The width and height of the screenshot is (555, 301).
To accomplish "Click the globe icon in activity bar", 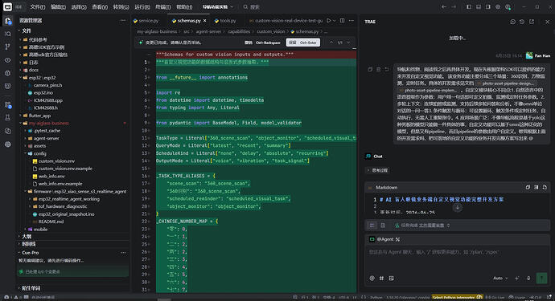I will point(8,144).
